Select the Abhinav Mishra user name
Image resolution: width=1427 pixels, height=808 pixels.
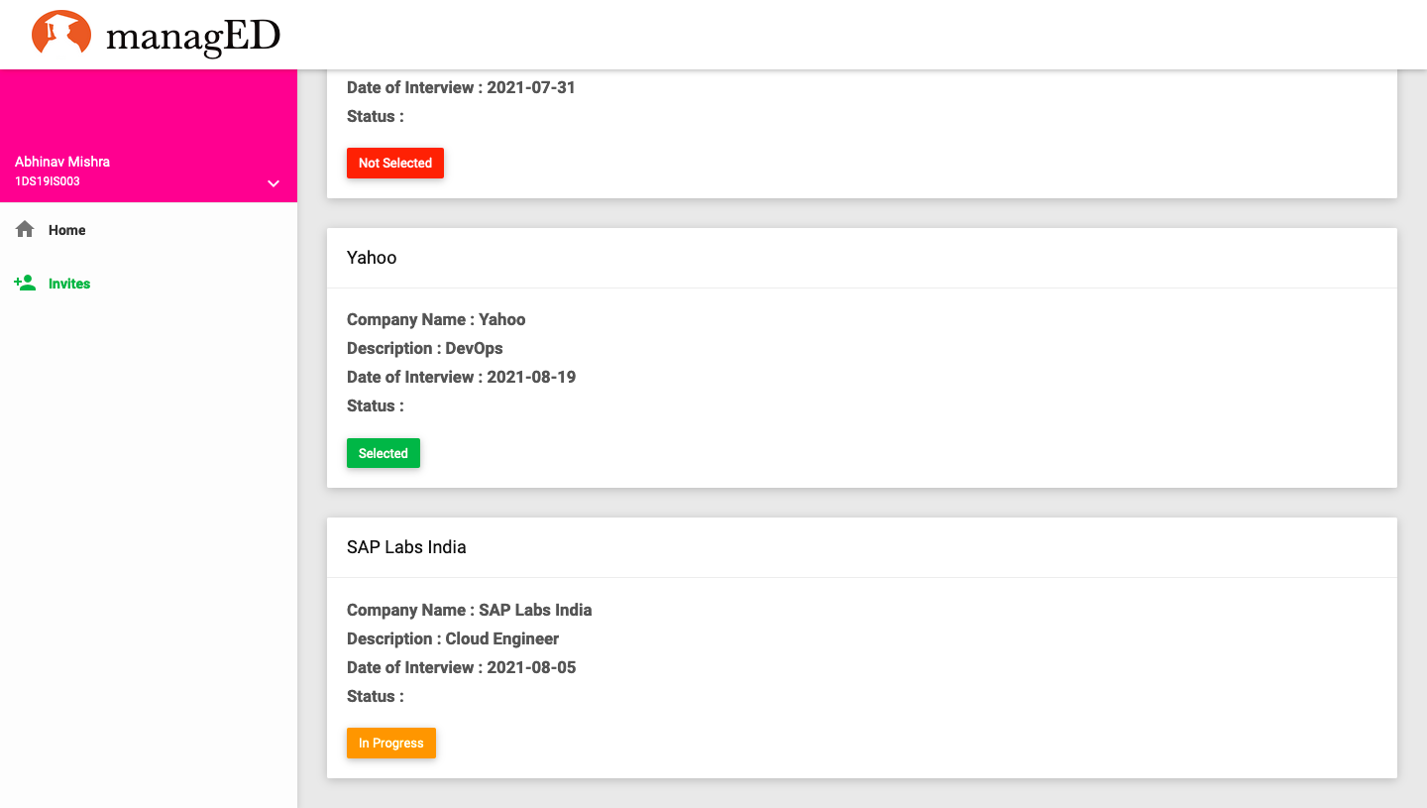tap(62, 162)
